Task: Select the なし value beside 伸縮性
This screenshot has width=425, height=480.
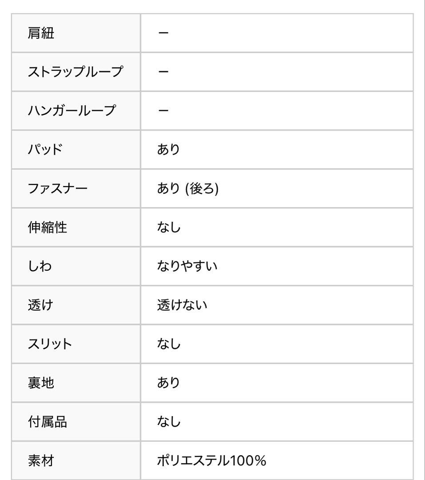Action: pyautogui.click(x=169, y=227)
